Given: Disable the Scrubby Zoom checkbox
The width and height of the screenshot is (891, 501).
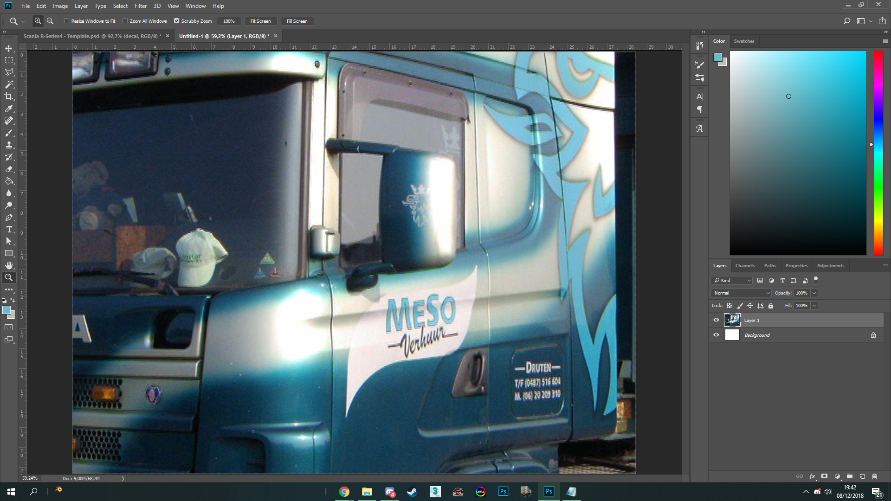Looking at the screenshot, I should coord(177,21).
